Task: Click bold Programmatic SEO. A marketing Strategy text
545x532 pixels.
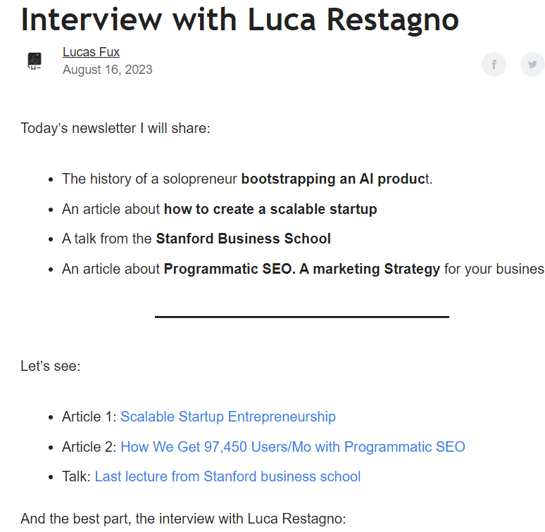Action: pyautogui.click(x=301, y=269)
